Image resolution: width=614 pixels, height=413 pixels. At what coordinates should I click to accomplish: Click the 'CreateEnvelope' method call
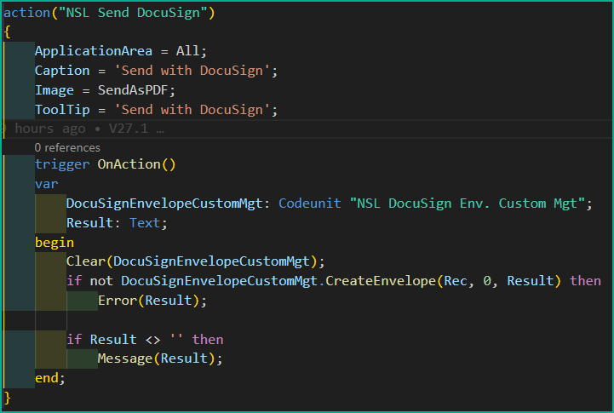[x=380, y=281]
